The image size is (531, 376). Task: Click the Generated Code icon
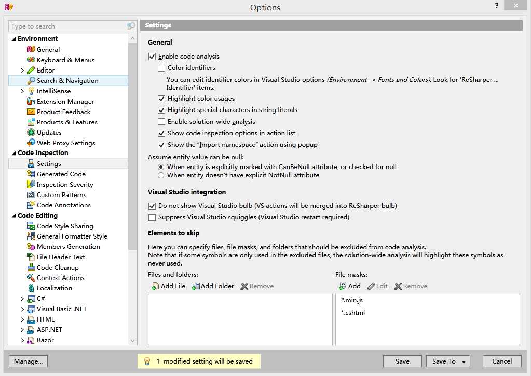(31, 174)
